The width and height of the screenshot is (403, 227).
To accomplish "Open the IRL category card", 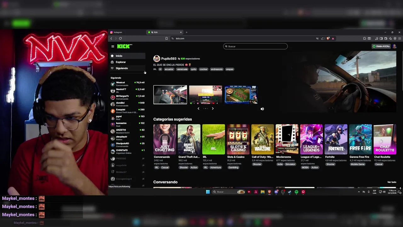I will click(213, 139).
